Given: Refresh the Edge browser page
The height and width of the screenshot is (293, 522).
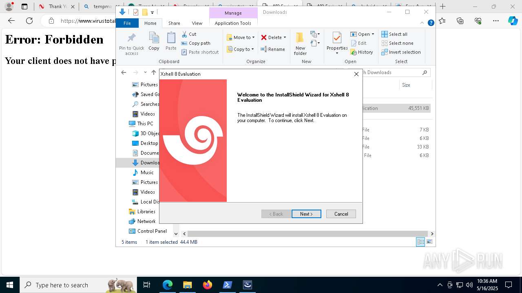Looking at the screenshot, I should pyautogui.click(x=29, y=21).
